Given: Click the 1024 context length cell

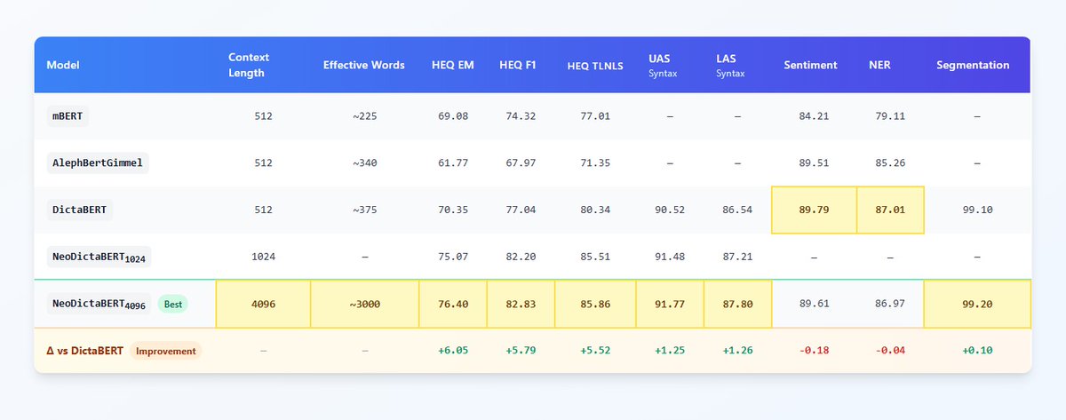Looking at the screenshot, I should coord(263,258).
